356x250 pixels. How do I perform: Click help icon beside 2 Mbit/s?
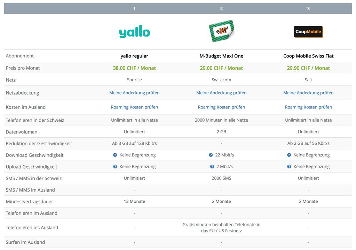pyautogui.click(x=212, y=167)
